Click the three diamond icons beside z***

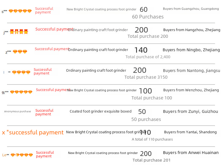point(20,52)
